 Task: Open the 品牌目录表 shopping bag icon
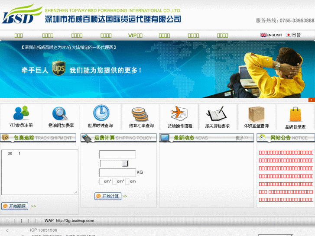(296, 114)
